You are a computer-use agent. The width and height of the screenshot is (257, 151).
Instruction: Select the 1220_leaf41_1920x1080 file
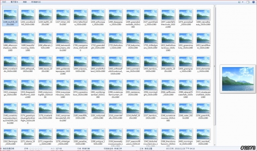[45, 17]
